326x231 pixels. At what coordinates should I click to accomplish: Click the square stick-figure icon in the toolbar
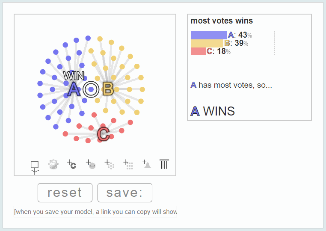tap(35, 168)
